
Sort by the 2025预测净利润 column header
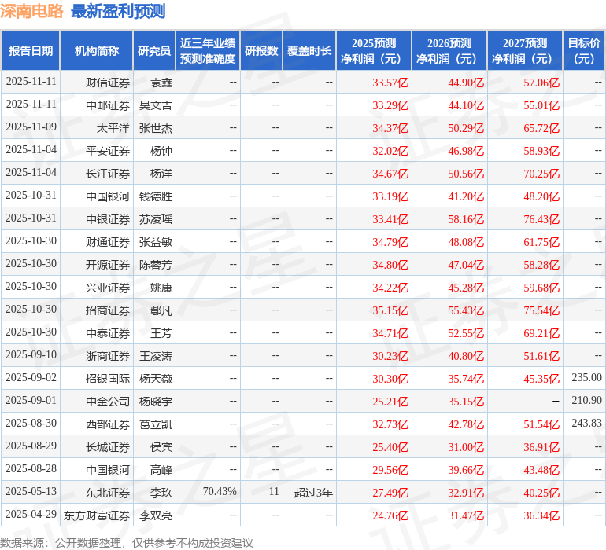coord(374,51)
